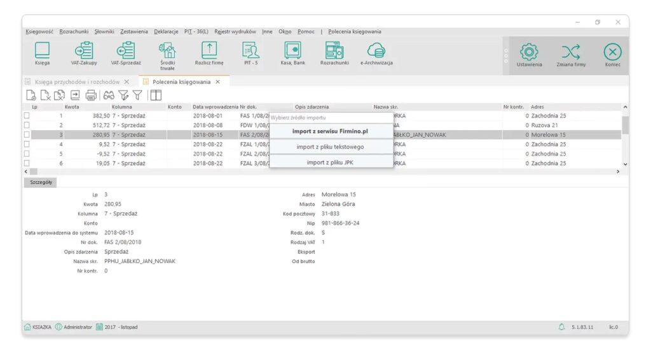Open e-Archiwizacja cloud icon

(x=376, y=51)
